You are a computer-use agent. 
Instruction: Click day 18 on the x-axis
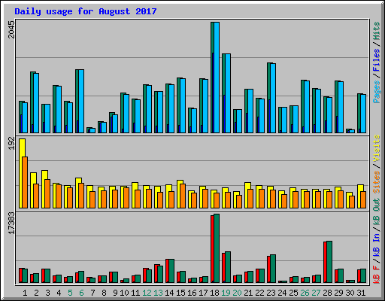pos(214,293)
